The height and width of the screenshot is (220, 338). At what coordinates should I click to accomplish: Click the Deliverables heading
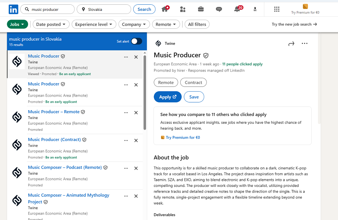(165, 215)
